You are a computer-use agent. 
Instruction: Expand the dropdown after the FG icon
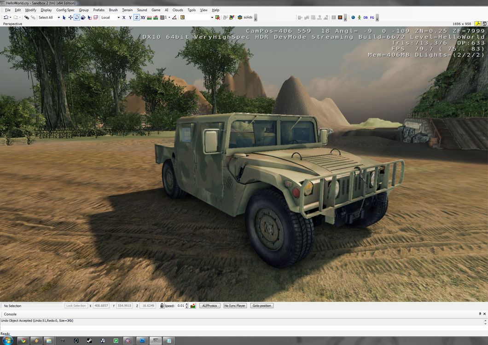pos(377,18)
